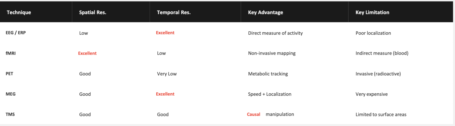Click Limited to surface areas cell
The image size is (455, 126).
[381, 114]
